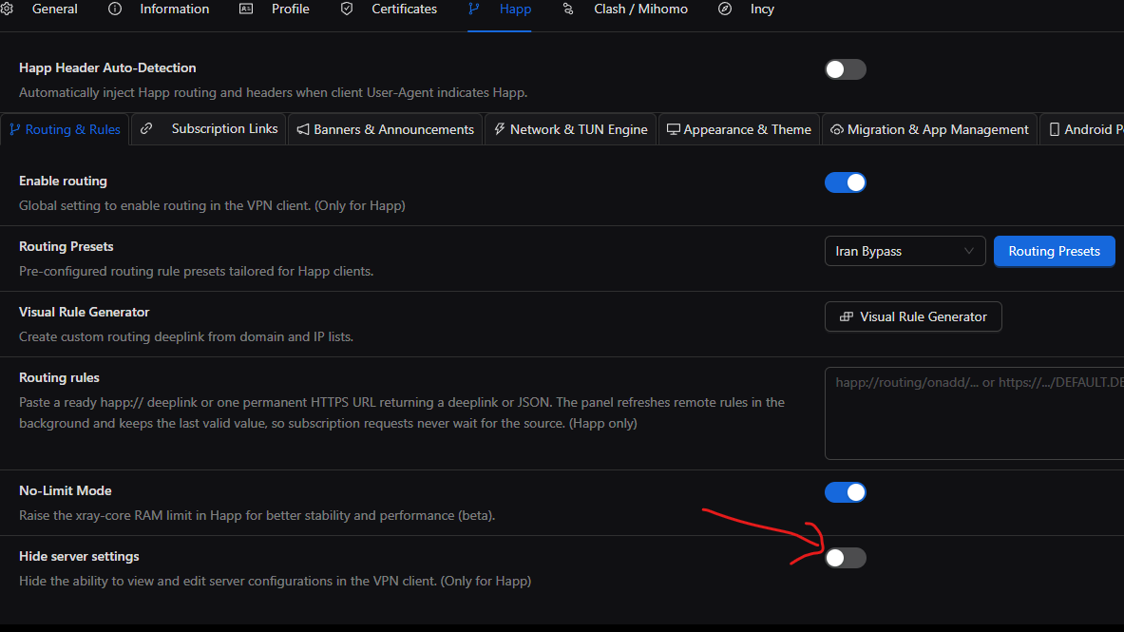Image resolution: width=1124 pixels, height=632 pixels.
Task: Open Appearance & Theme sub-tab
Action: [739, 129]
